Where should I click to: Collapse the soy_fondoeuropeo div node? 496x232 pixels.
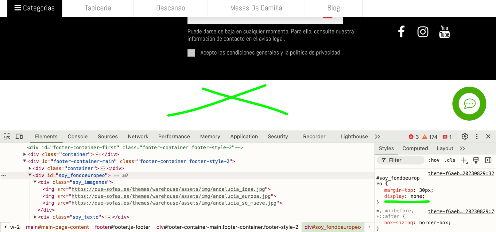pos(30,175)
